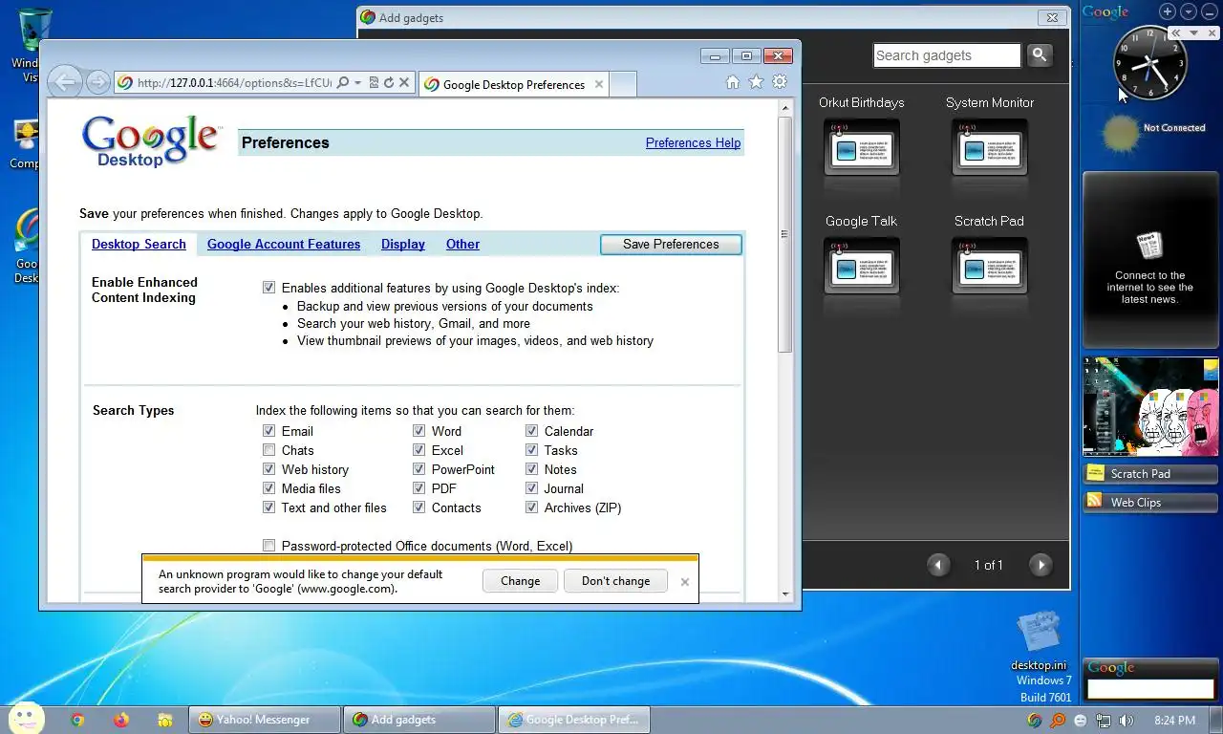Uncheck the PDF checkbox
The width and height of the screenshot is (1223, 734).
418,488
